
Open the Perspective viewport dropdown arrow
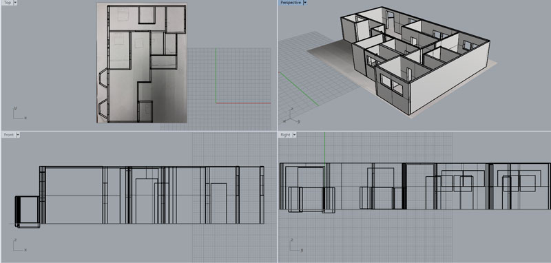pos(305,3)
